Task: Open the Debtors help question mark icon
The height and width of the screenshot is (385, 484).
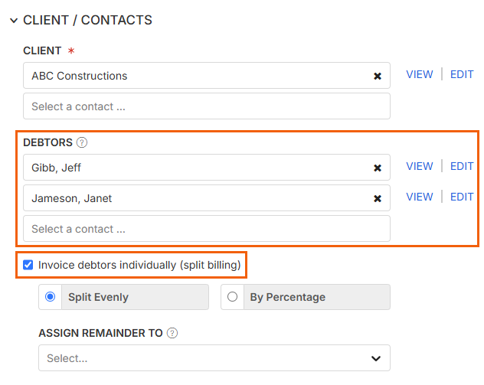Action: [x=82, y=142]
